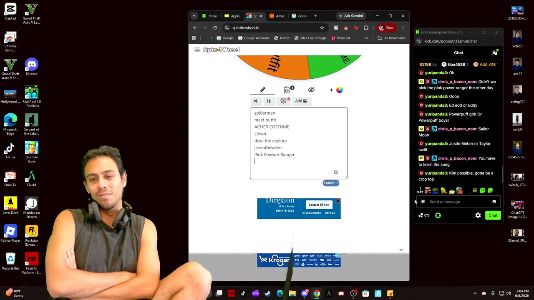Click the Ask Gemini button
Screen dimensions: 534x300
click(350, 16)
